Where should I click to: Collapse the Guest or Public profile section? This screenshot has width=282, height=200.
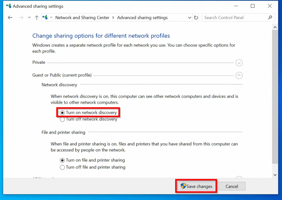pyautogui.click(x=239, y=75)
